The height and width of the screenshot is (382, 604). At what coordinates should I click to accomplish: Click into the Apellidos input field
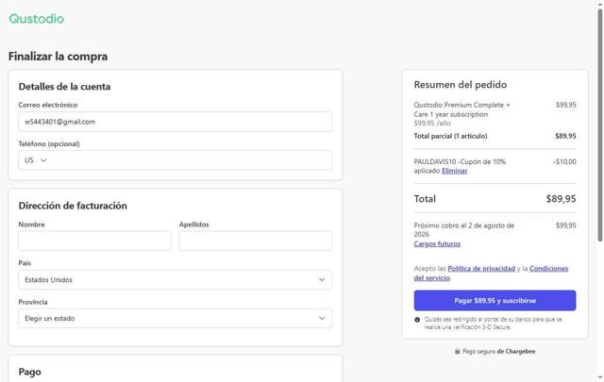(x=256, y=241)
